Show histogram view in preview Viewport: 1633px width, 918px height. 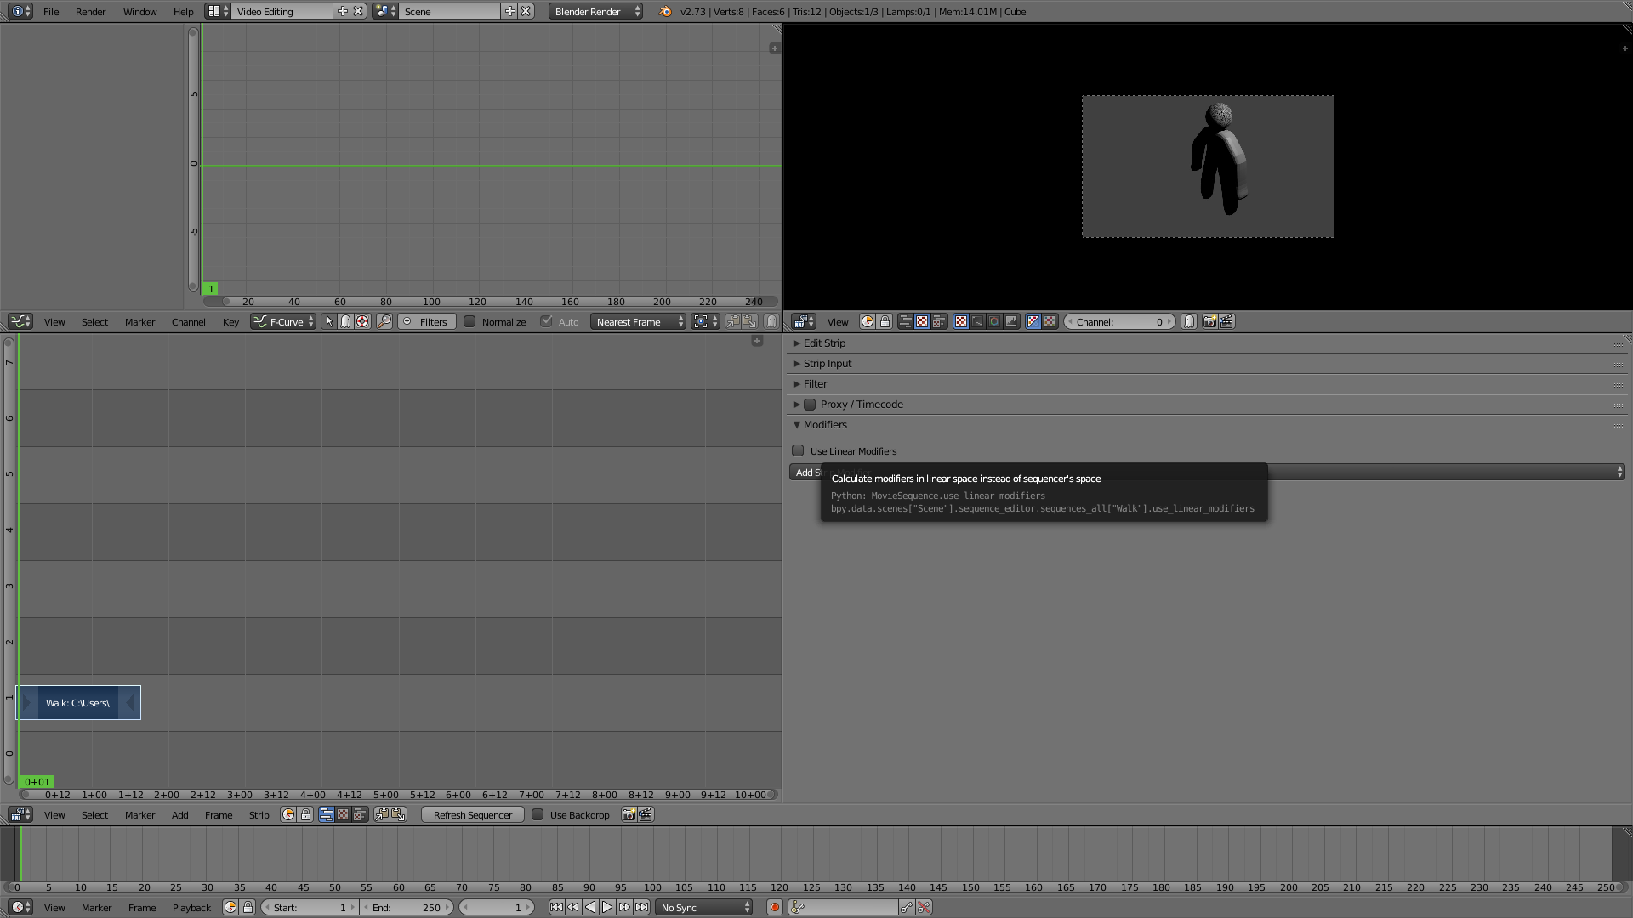(1011, 321)
